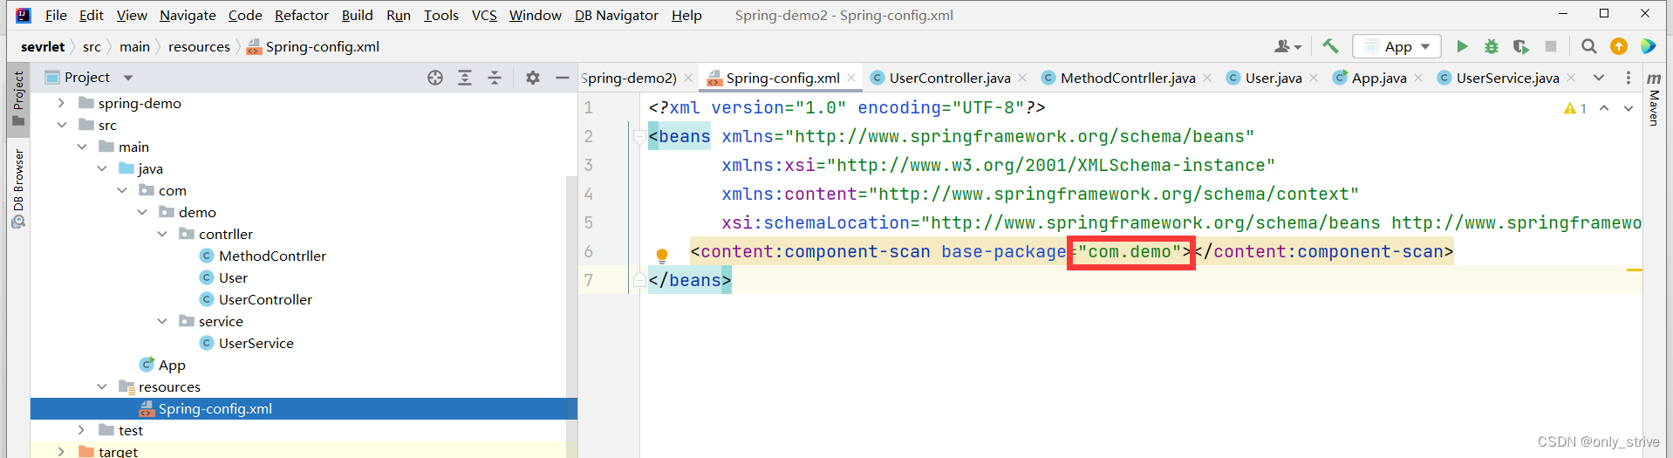
Task: Expand the test folder
Action: 81,430
